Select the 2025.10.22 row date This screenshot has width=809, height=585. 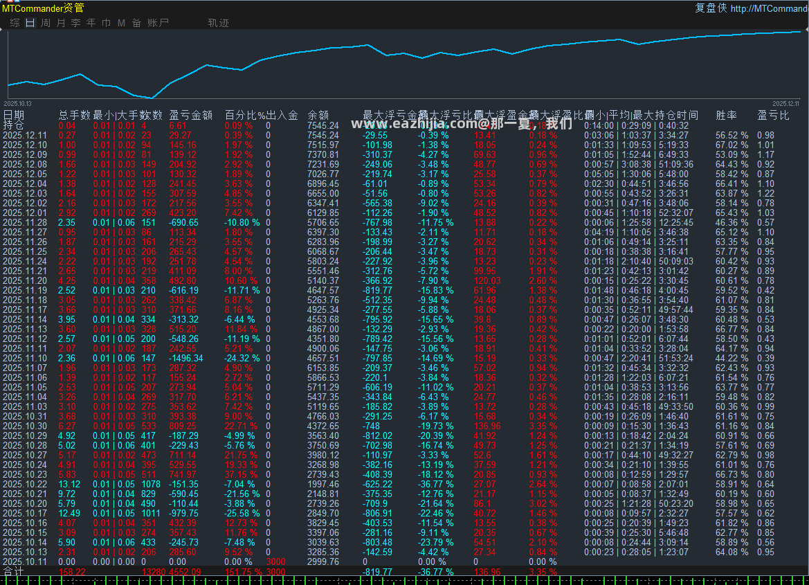coord(25,485)
